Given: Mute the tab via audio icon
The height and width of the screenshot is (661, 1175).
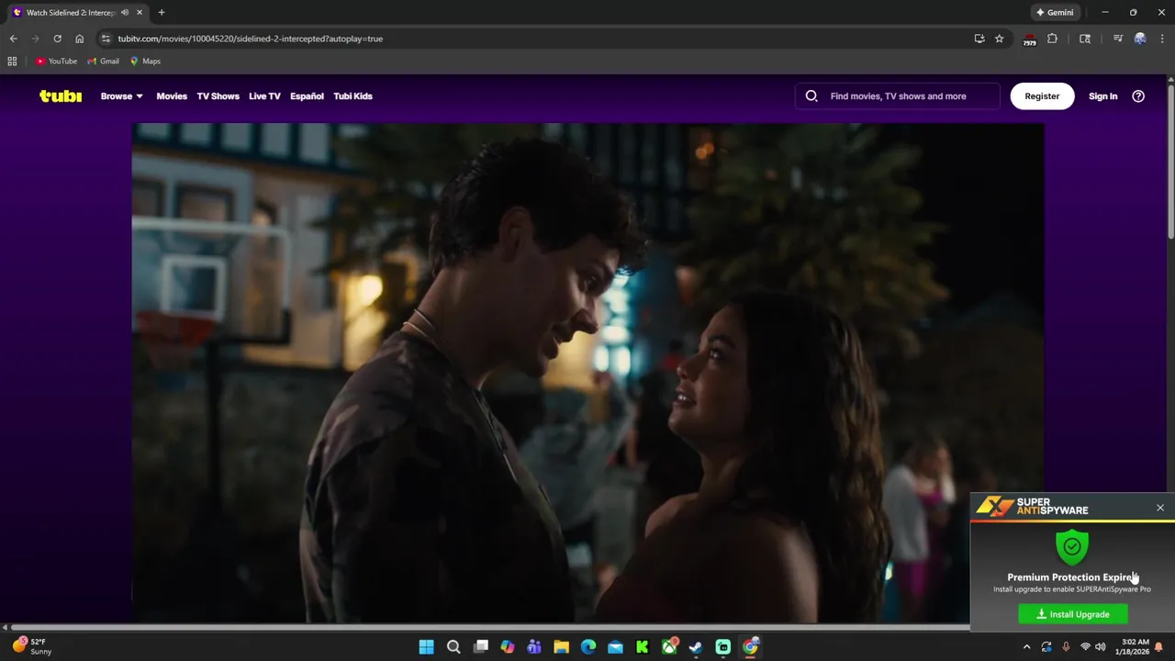Looking at the screenshot, I should pyautogui.click(x=125, y=13).
